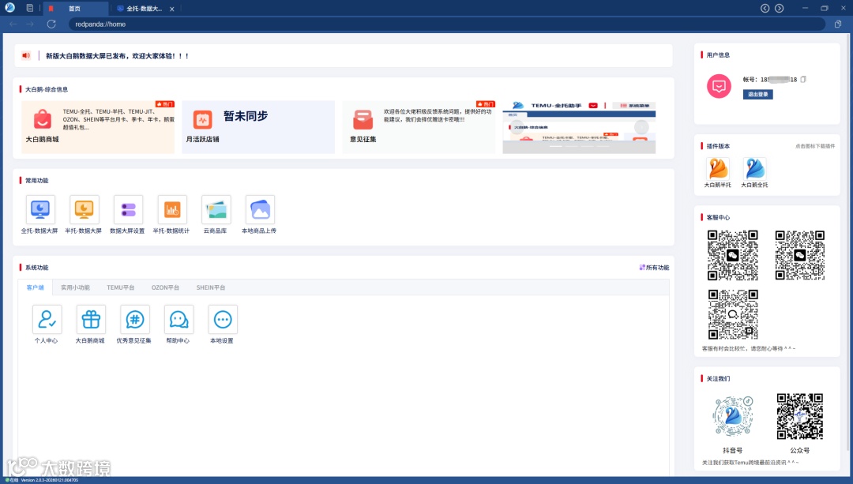
Task: Open the tab list icon in title bar
Action: coord(30,8)
